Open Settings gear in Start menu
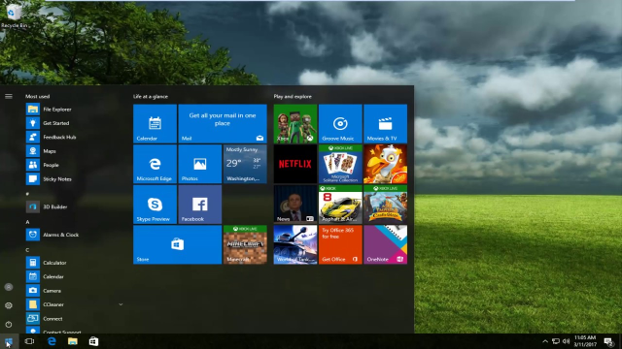This screenshot has width=622, height=349. pyautogui.click(x=9, y=305)
